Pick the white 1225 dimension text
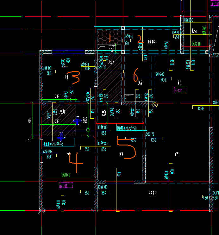 (x=104, y=113)
